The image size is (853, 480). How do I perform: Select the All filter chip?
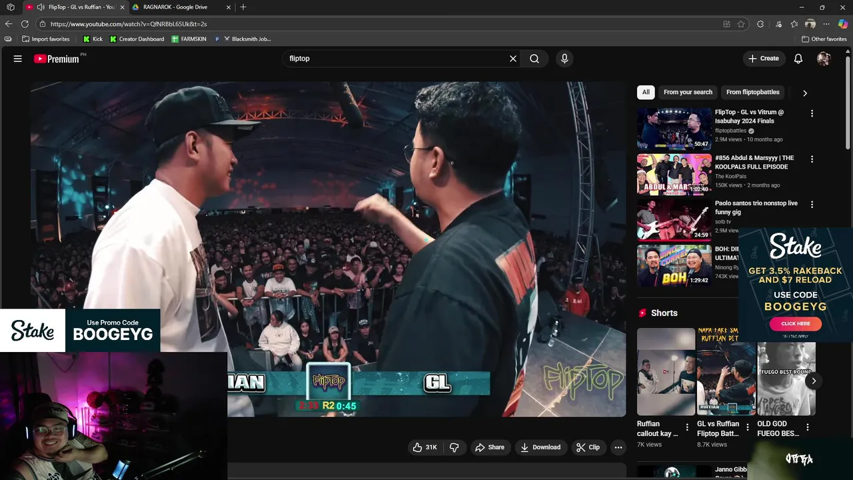tap(646, 92)
